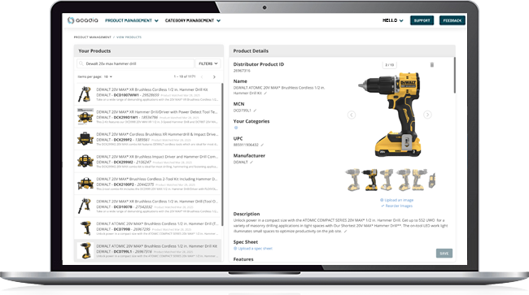Click the image counter badge 2 / 13
The image size is (529, 295).
point(389,65)
